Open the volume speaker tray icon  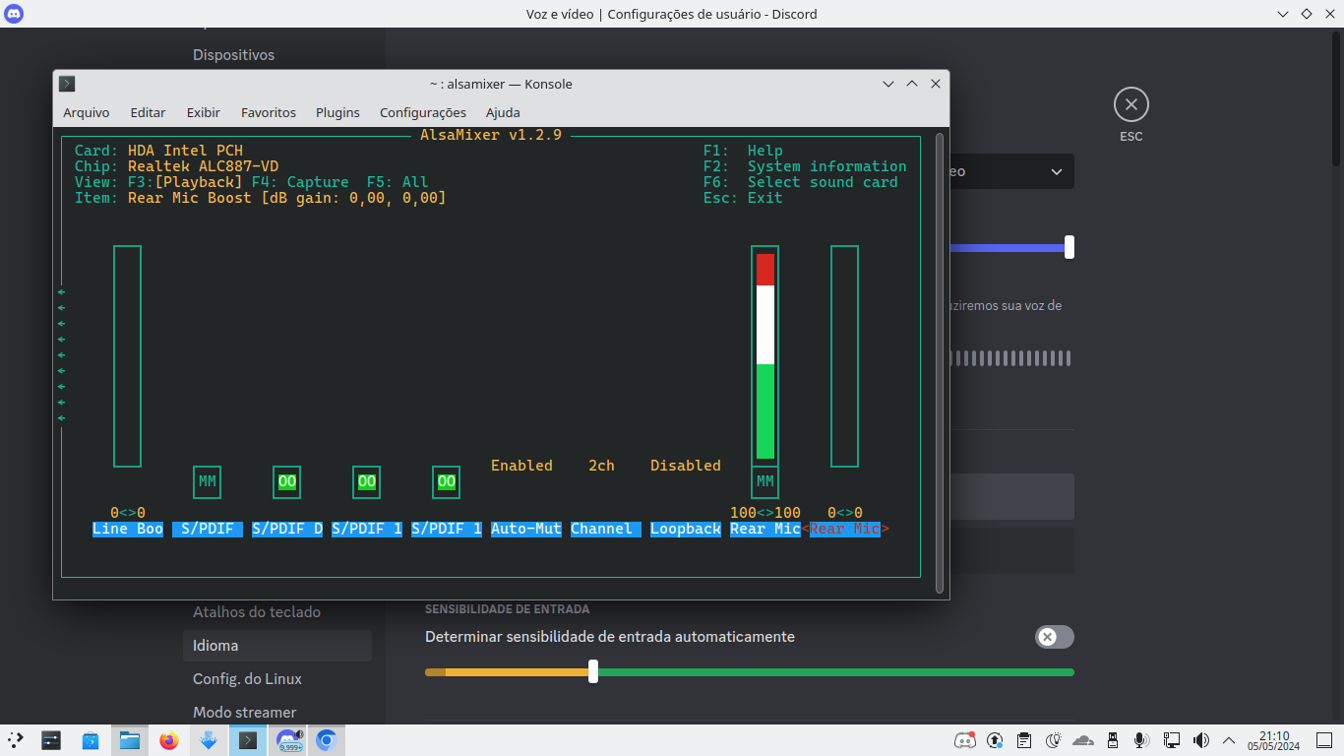click(1200, 740)
